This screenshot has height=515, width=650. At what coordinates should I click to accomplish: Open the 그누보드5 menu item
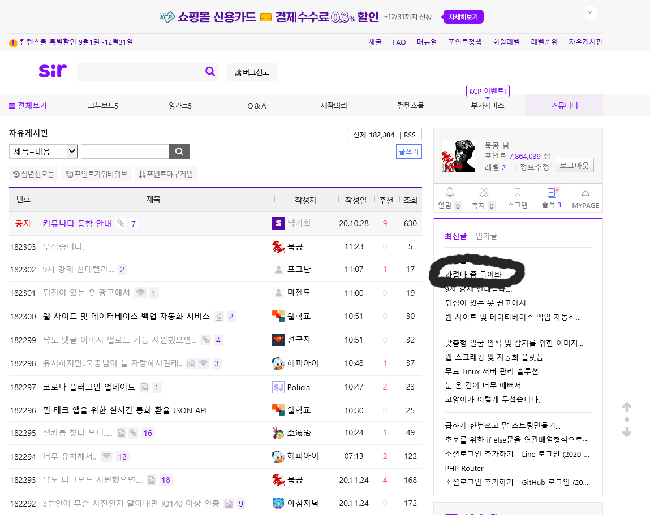pyautogui.click(x=103, y=106)
